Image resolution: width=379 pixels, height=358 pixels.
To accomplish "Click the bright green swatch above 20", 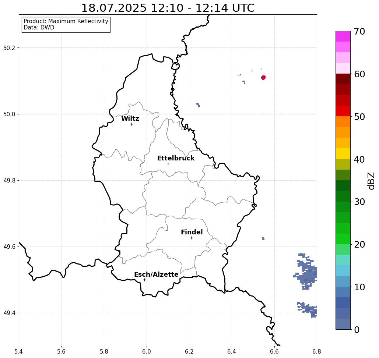I will [343, 239].
